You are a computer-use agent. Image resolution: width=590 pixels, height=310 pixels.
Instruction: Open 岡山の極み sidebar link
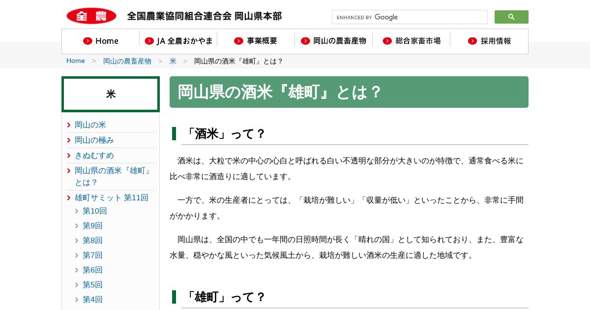(x=94, y=140)
